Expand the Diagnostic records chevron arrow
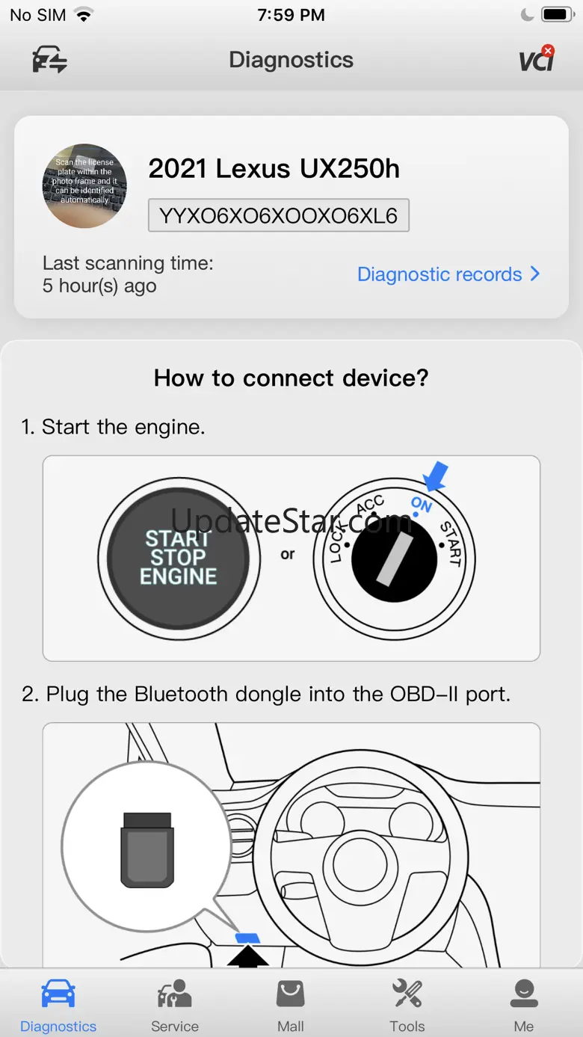 534,274
